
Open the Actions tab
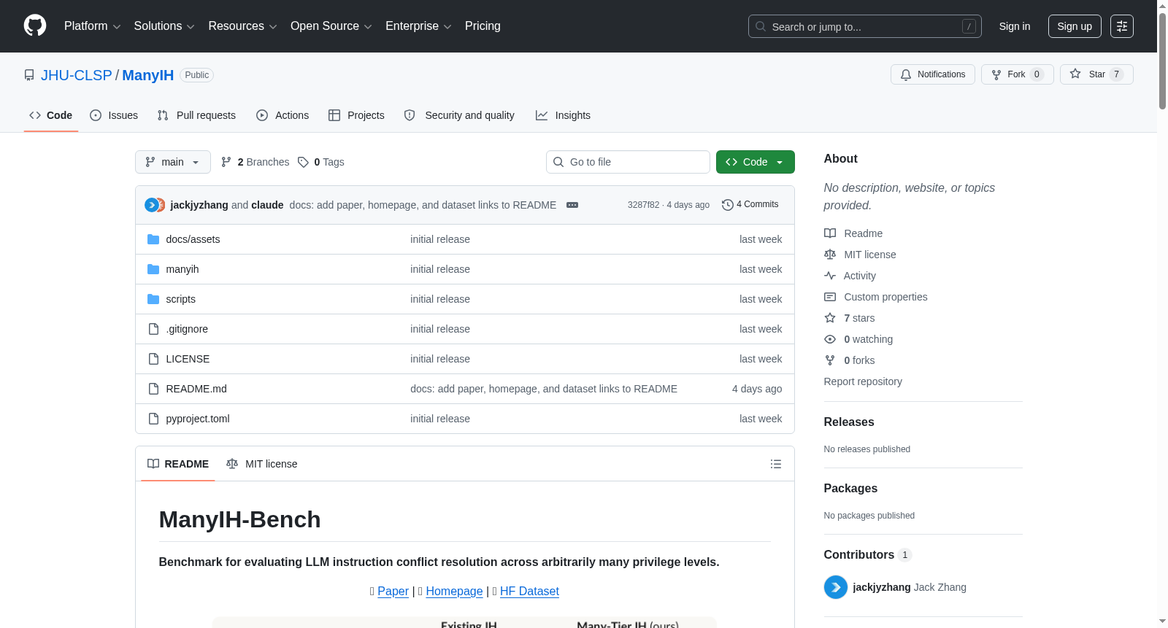coord(283,115)
